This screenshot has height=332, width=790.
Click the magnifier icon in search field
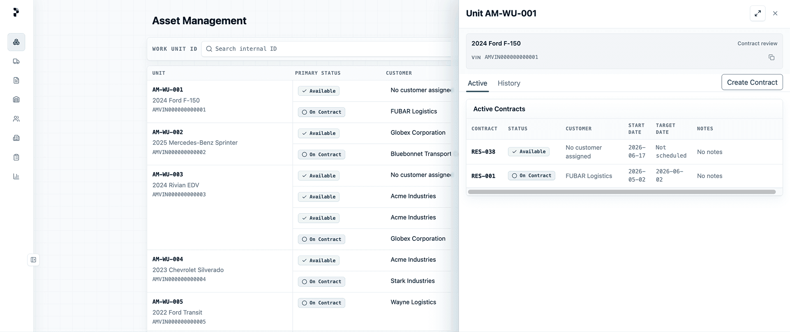(209, 49)
